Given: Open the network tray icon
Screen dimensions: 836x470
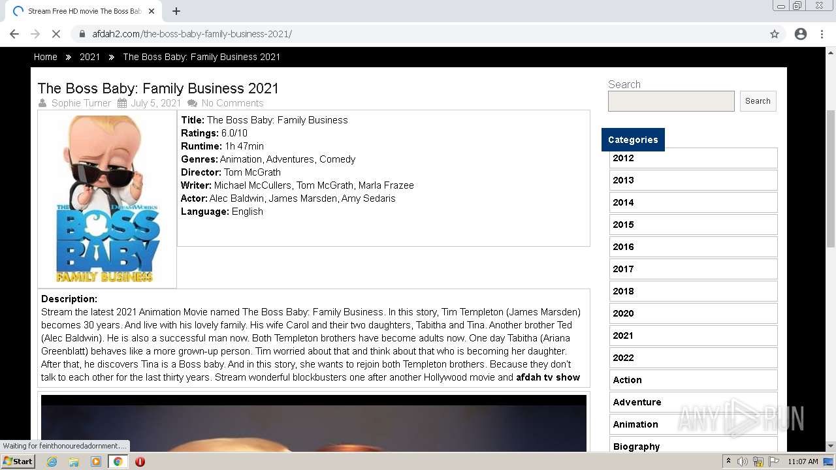Looking at the screenshot, I should (x=758, y=462).
